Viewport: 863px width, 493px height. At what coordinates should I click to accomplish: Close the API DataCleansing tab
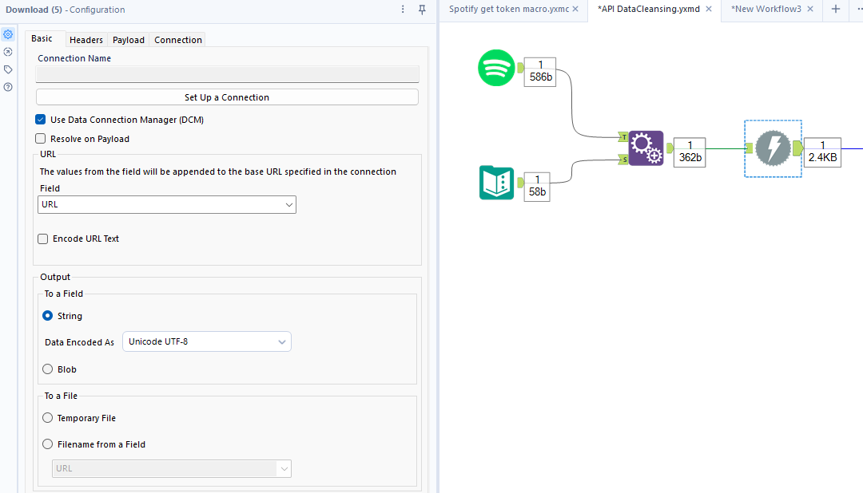pyautogui.click(x=709, y=9)
